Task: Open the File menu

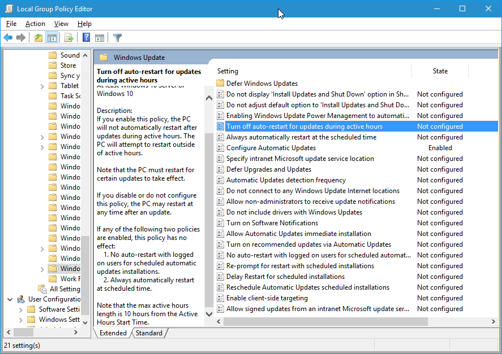Action: point(11,24)
